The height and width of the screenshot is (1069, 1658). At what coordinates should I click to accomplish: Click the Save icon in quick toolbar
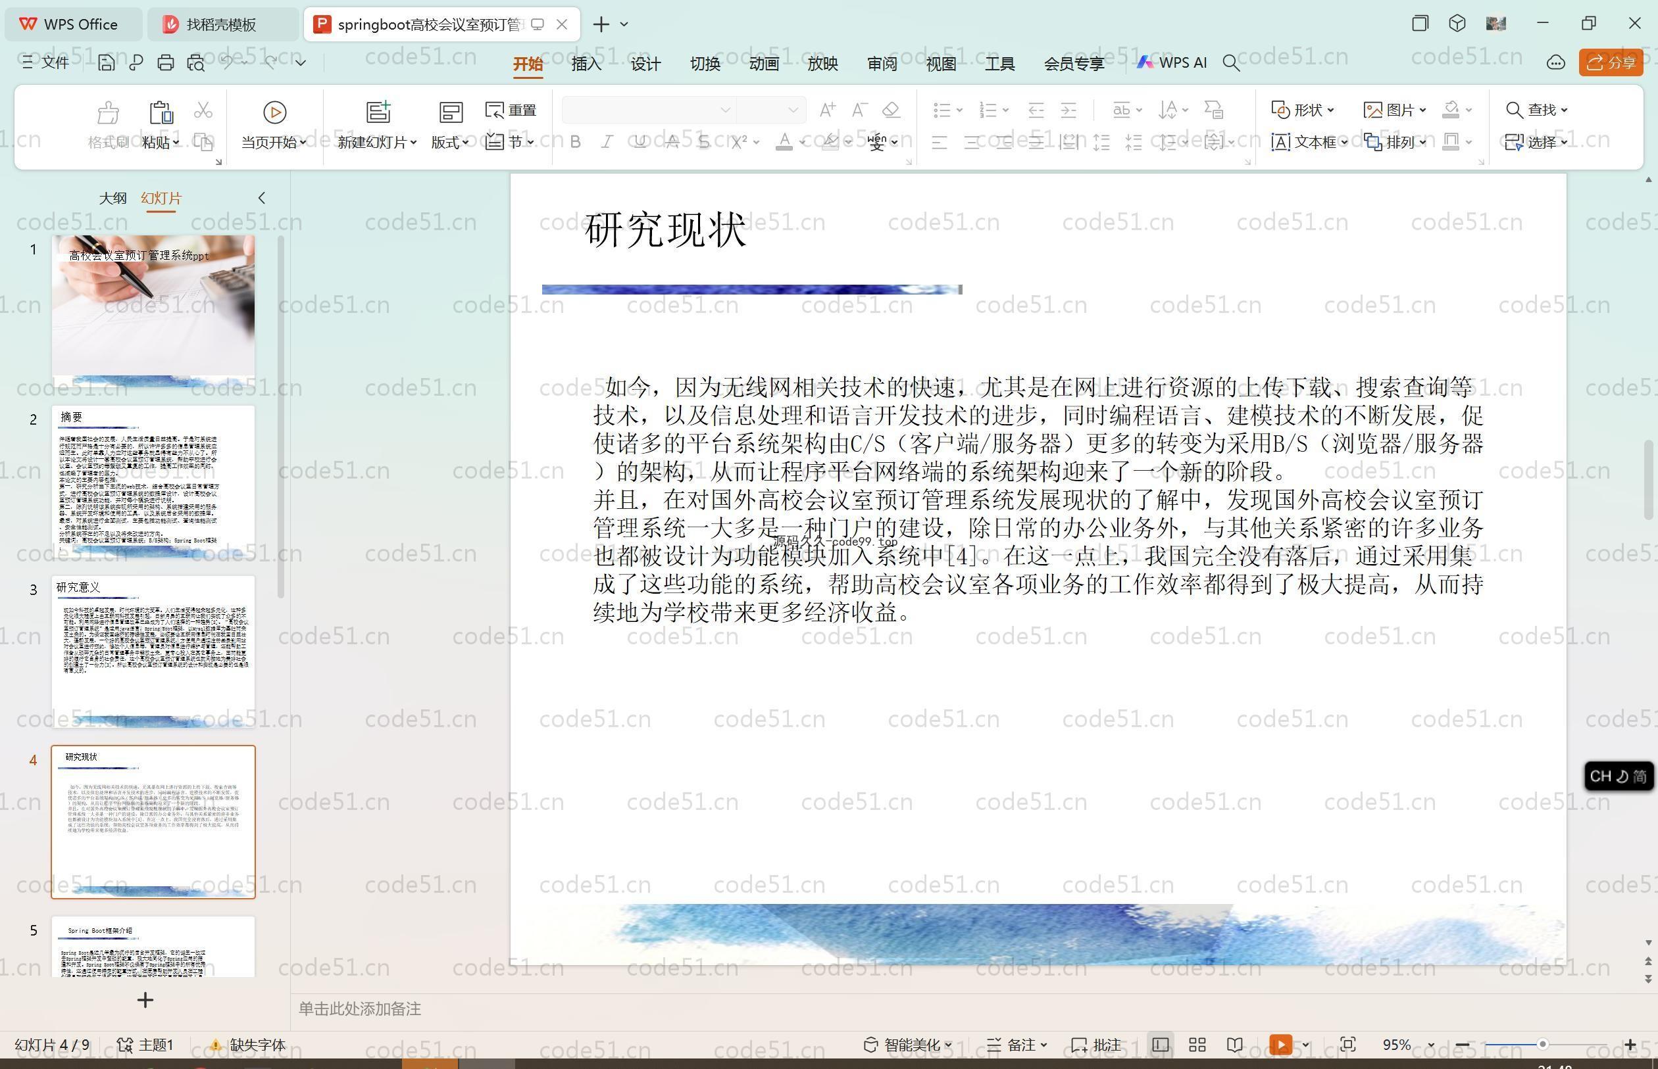pyautogui.click(x=107, y=63)
